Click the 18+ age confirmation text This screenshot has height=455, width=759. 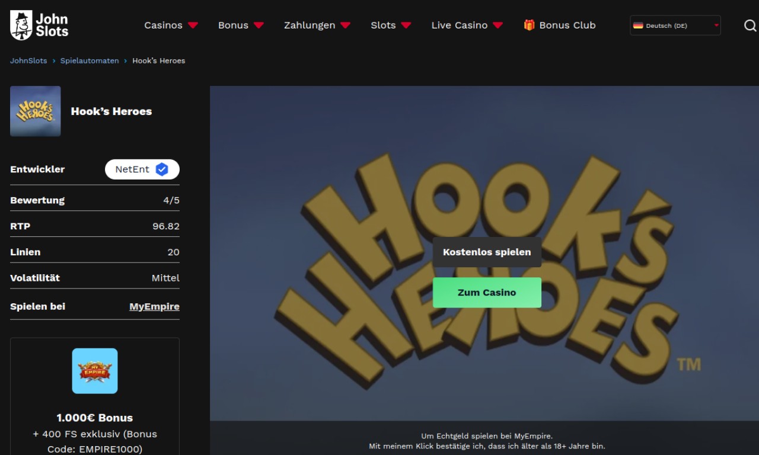point(487,446)
